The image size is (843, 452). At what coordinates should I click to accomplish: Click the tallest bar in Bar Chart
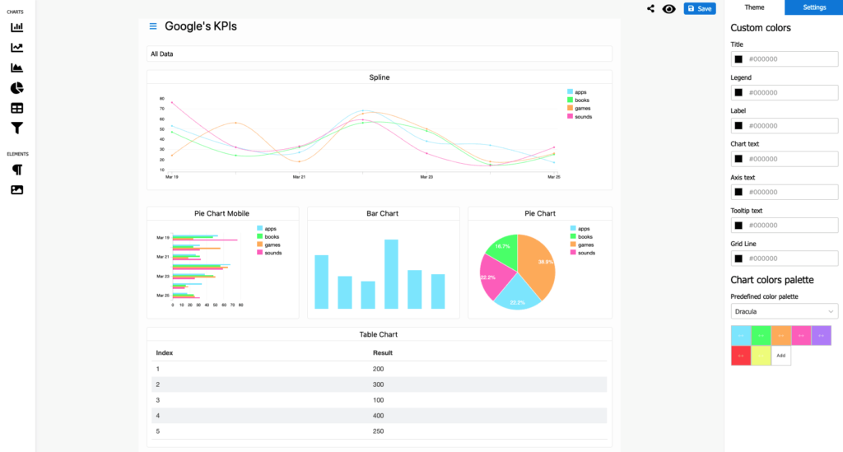(391, 274)
